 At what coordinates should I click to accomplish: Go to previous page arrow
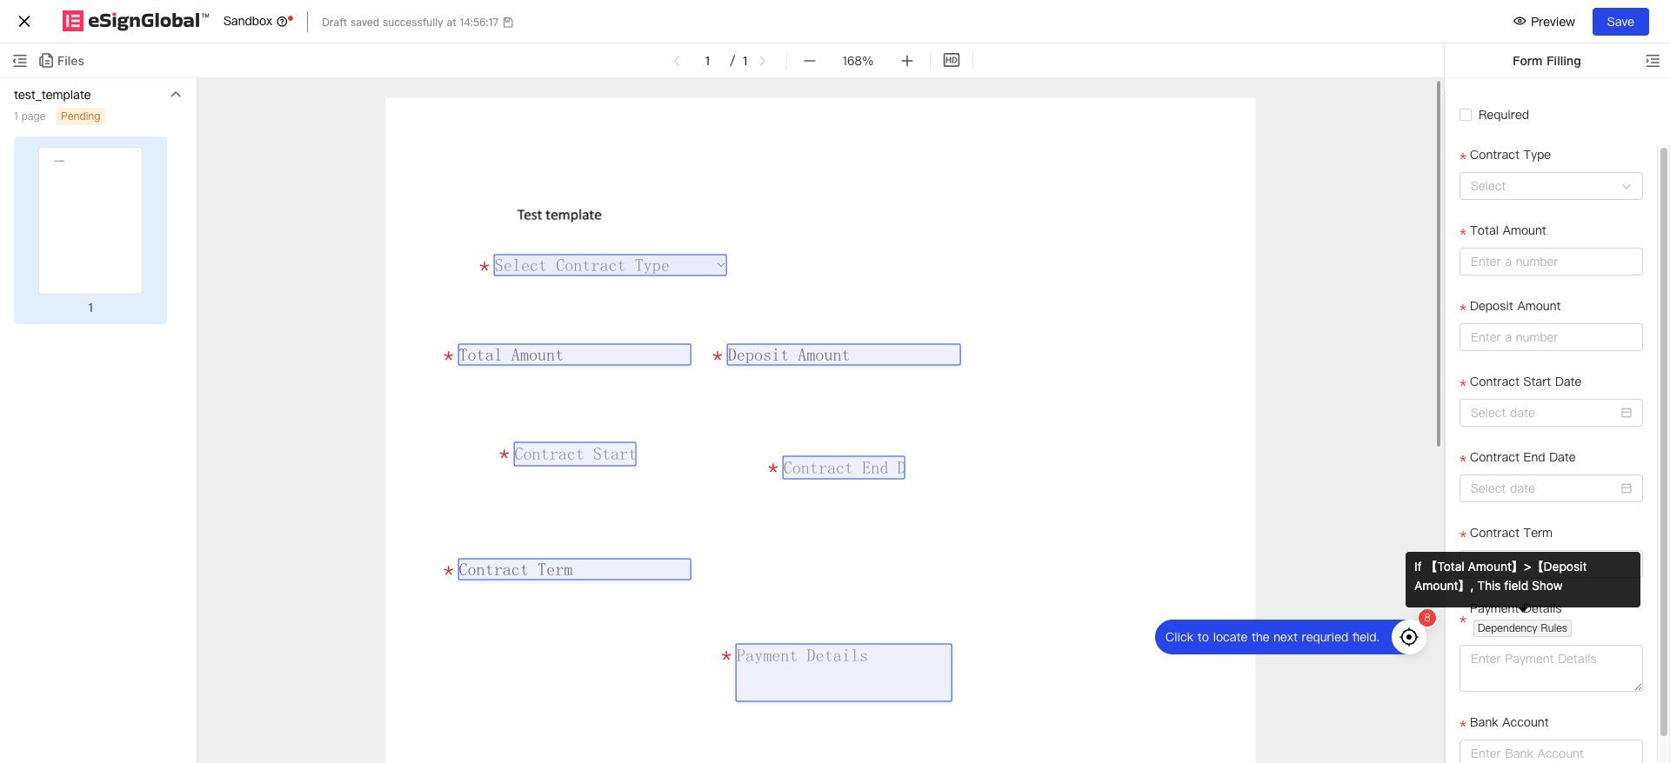tap(677, 61)
